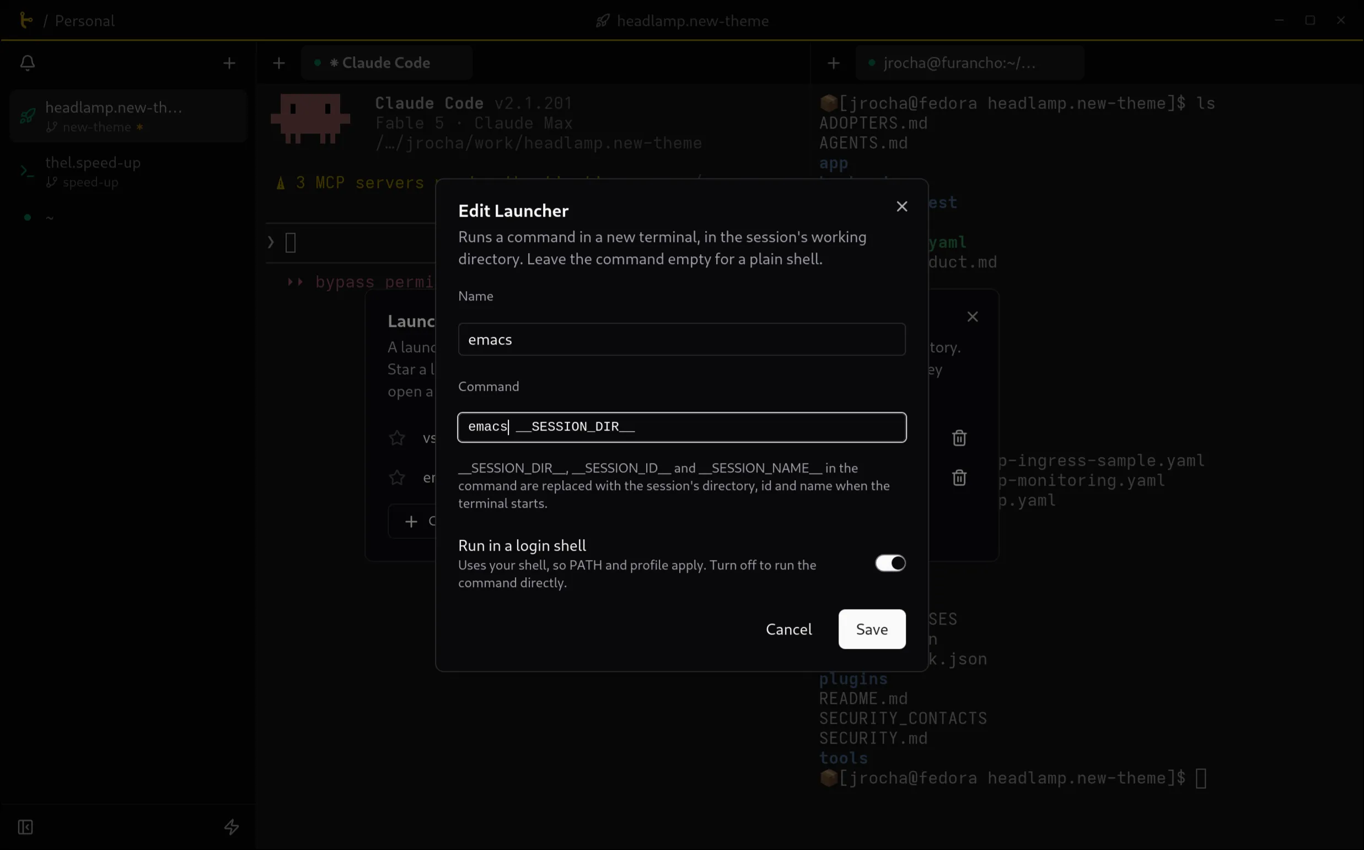Click the app logo in the title bar
This screenshot has height=850, width=1364.
click(x=25, y=21)
